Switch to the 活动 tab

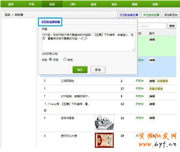pyautogui.click(x=93, y=4)
